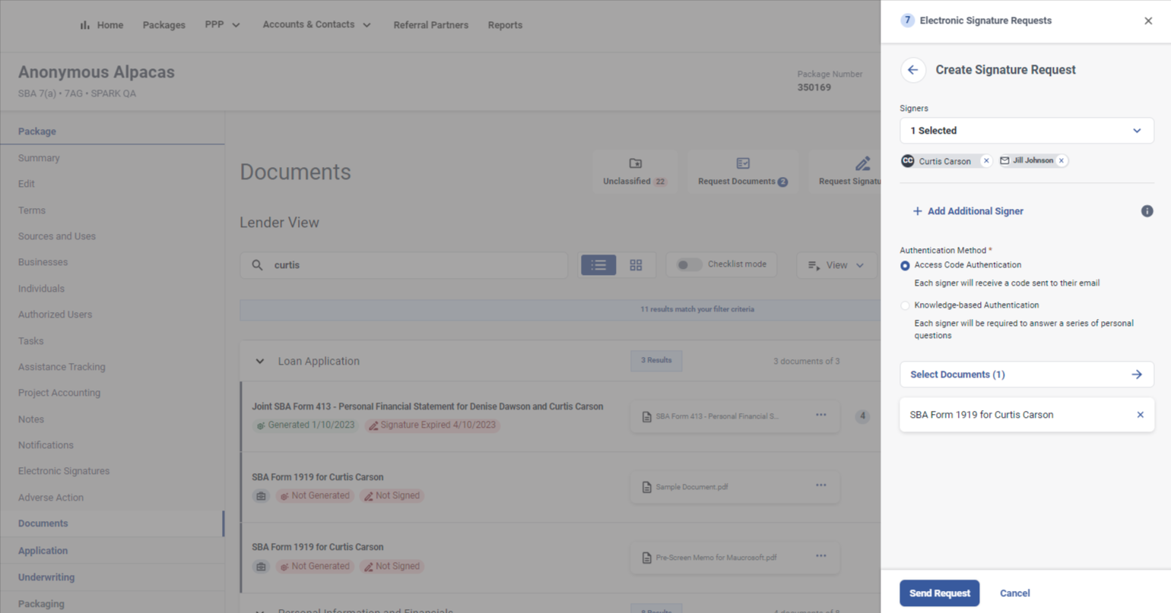The height and width of the screenshot is (613, 1171).
Task: Click the Select Documents (1) button
Action: [1027, 374]
